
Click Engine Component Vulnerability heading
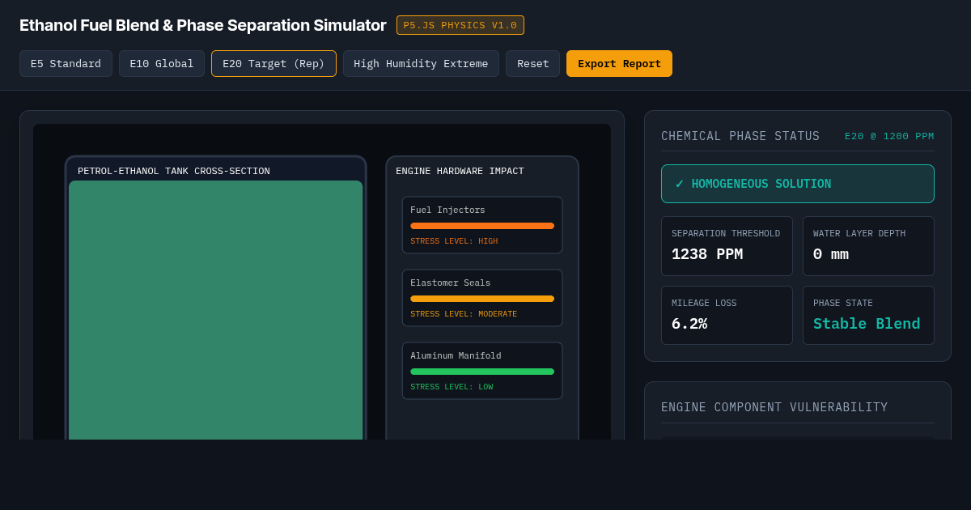click(774, 407)
